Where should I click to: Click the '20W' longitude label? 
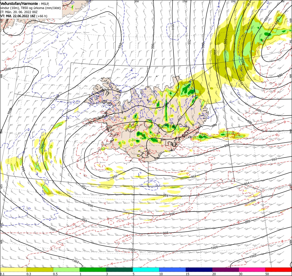(136, 1)
